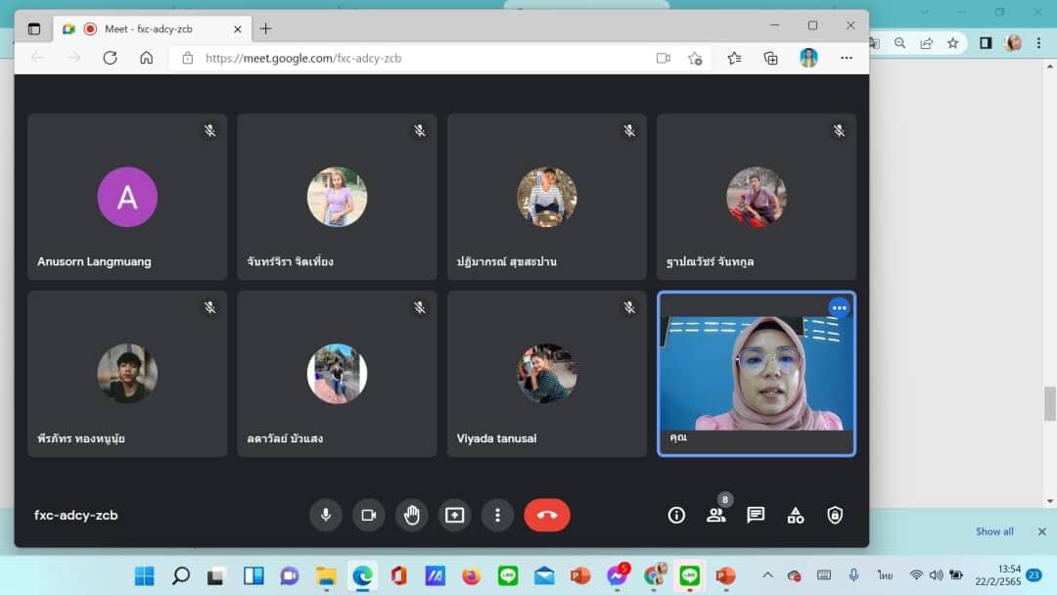Show the participants list icon
The image size is (1057, 595).
(x=716, y=515)
